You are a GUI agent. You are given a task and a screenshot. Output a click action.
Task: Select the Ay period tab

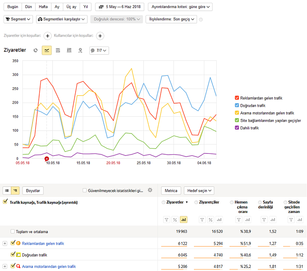(57, 7)
